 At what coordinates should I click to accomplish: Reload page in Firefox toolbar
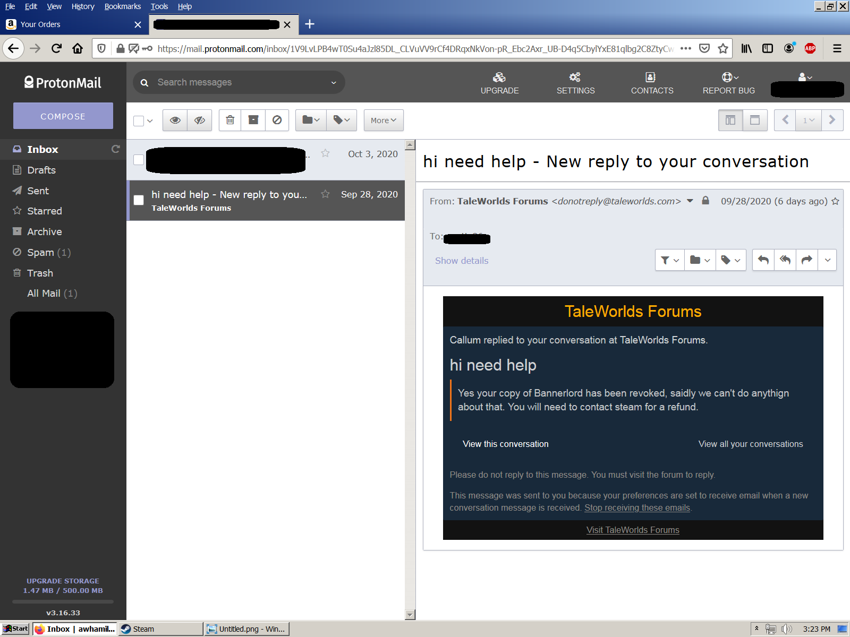click(x=56, y=49)
